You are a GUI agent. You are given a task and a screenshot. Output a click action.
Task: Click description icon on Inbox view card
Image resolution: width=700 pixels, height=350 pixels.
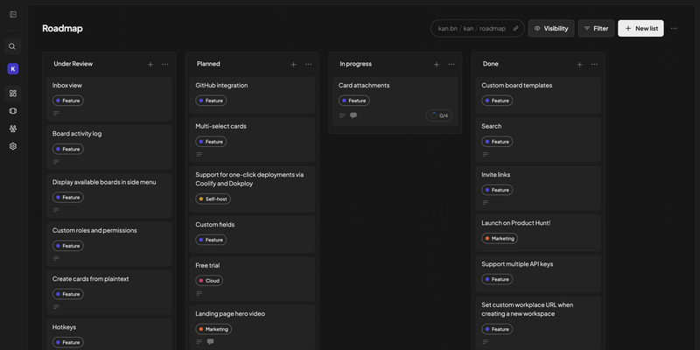pyautogui.click(x=56, y=114)
